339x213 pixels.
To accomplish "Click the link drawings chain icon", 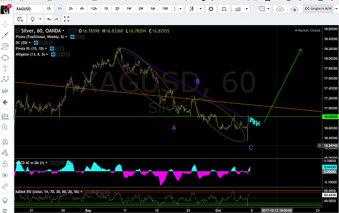I will click(5, 186).
